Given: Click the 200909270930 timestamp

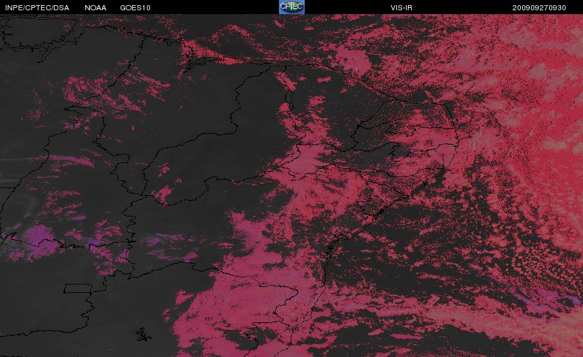Looking at the screenshot, I should (x=539, y=8).
